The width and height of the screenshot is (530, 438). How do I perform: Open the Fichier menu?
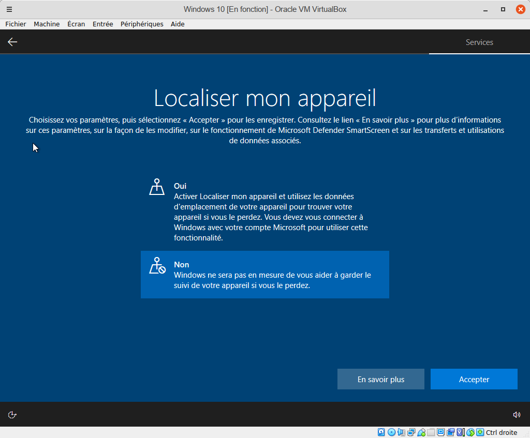point(16,24)
